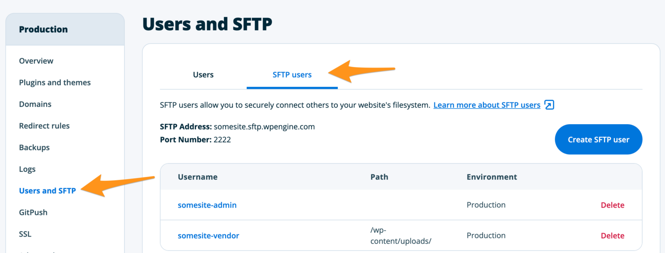
Task: Click the Username column header
Action: [197, 177]
